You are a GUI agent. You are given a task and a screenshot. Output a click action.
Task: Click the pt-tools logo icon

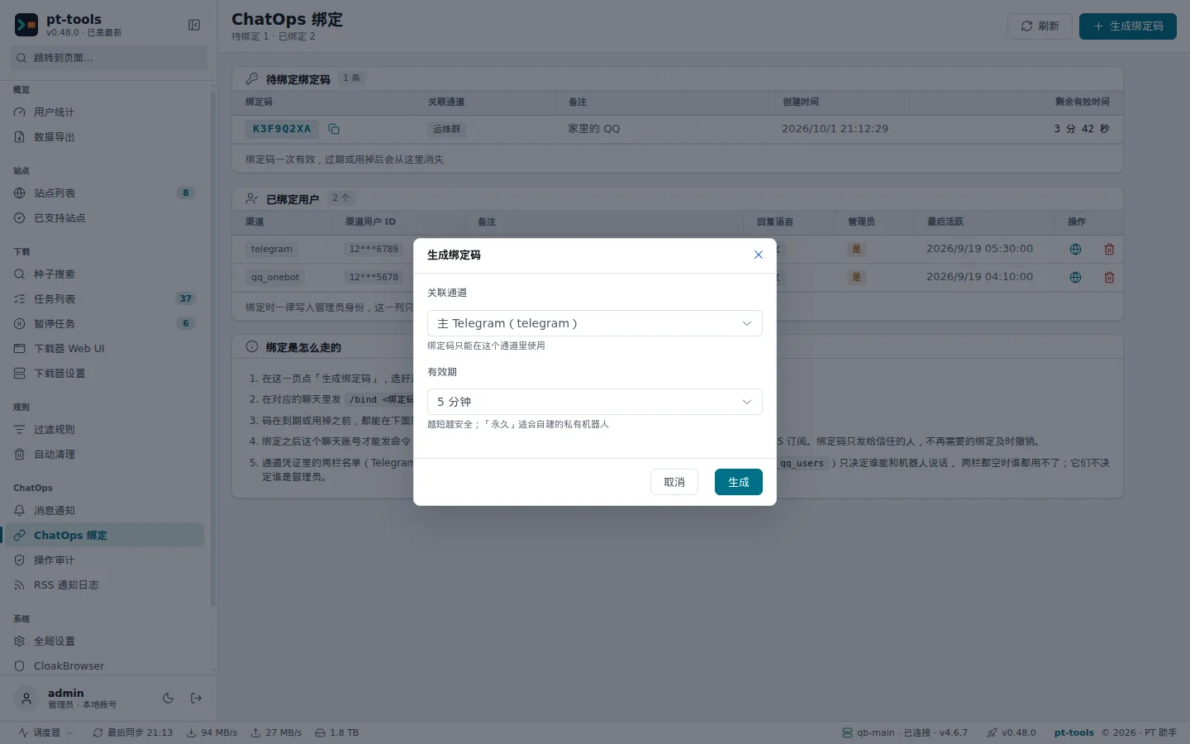click(x=26, y=25)
